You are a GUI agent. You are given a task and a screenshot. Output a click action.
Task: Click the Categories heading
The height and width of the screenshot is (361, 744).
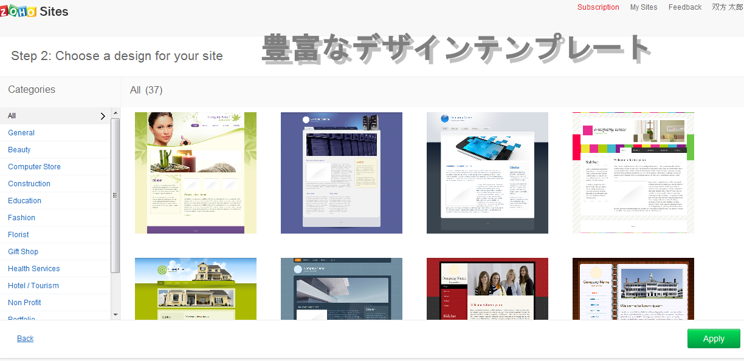[x=32, y=89]
